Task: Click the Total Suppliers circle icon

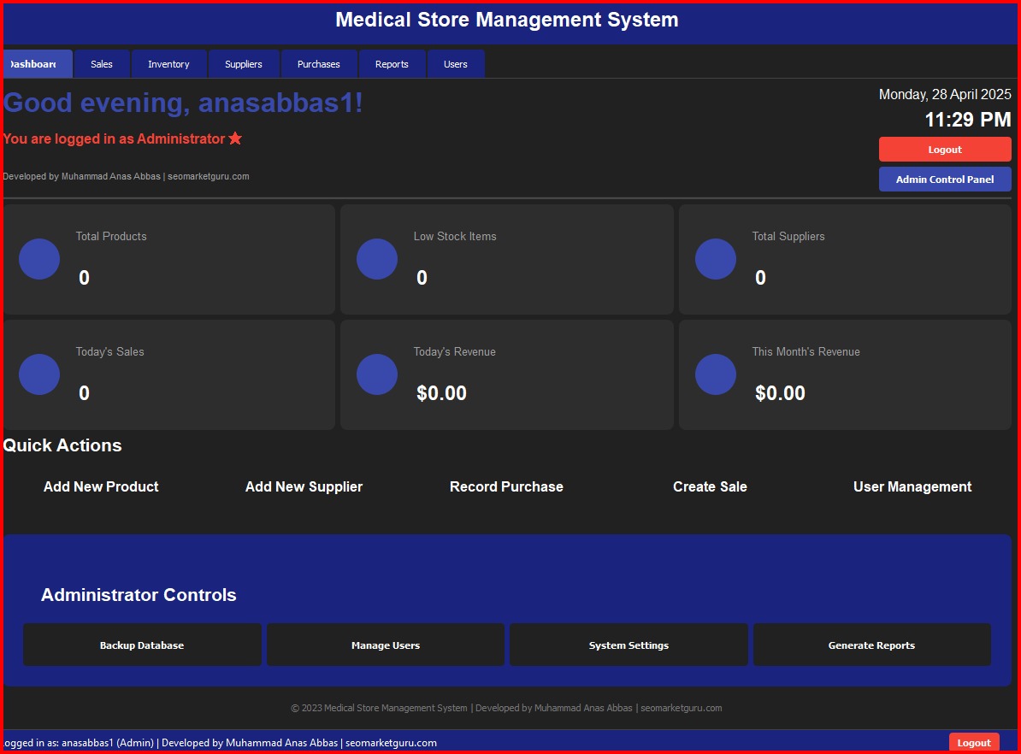Action: [x=716, y=259]
